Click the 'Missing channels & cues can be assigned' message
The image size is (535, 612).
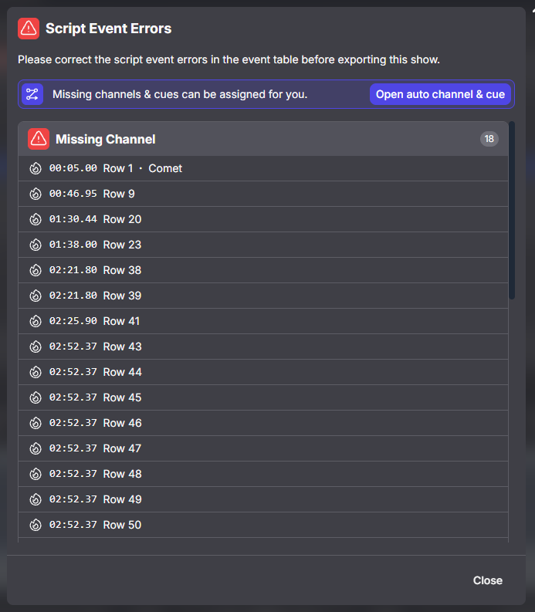click(x=180, y=94)
